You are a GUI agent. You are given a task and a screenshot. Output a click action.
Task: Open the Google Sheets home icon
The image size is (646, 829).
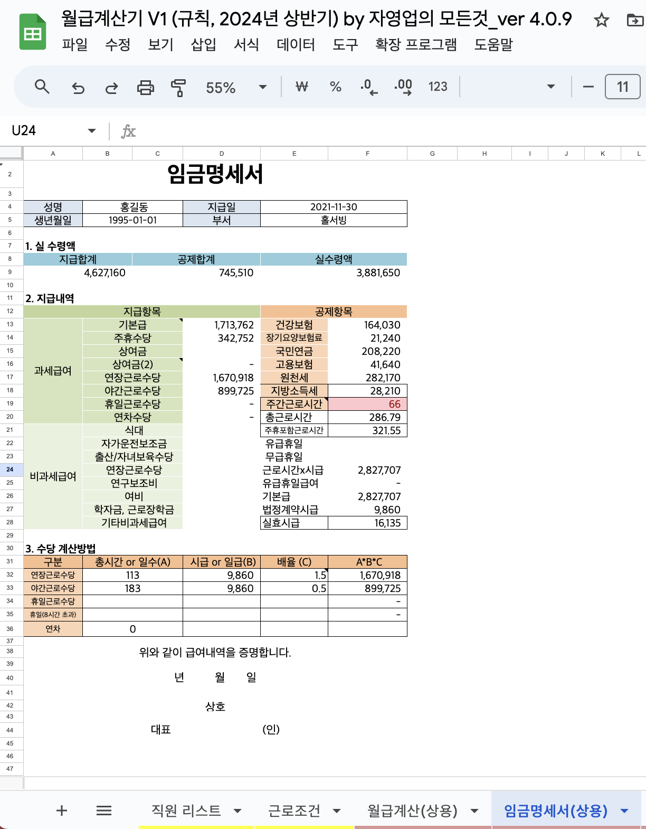point(33,33)
